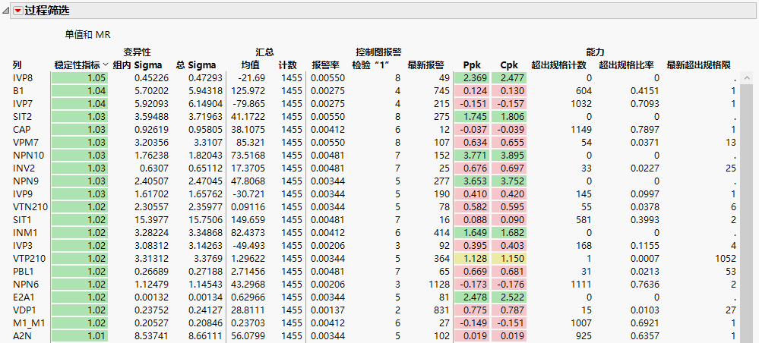Click the 报警率 column header
The image size is (759, 343).
[325, 65]
